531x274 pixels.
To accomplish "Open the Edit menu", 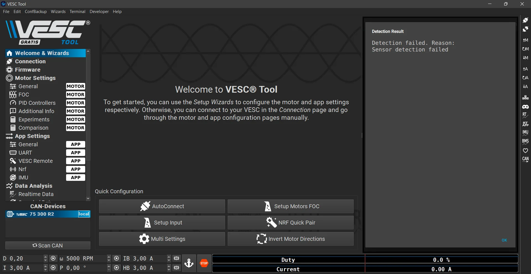I will point(17,12).
